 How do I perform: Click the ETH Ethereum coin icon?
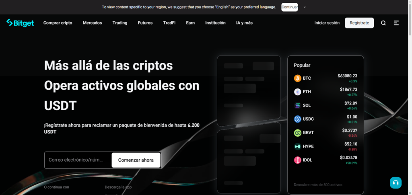297,92
